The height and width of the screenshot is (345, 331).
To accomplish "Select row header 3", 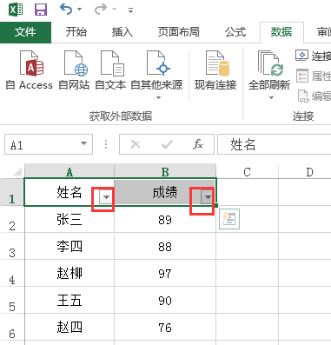I will point(12,246).
